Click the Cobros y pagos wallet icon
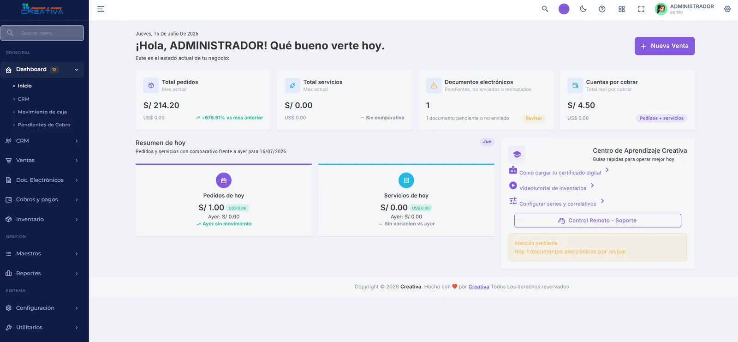The image size is (738, 342). [x=9, y=199]
